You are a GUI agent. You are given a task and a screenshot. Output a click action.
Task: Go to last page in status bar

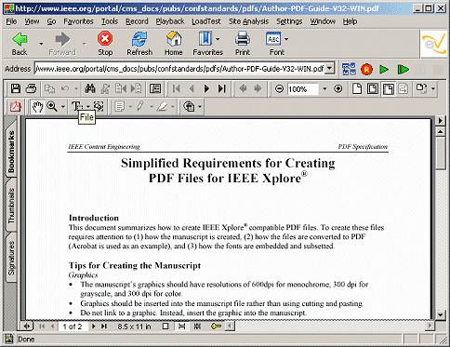pyautogui.click(x=104, y=327)
